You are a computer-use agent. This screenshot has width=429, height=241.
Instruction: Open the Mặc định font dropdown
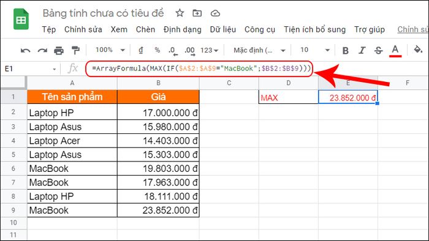pos(259,50)
